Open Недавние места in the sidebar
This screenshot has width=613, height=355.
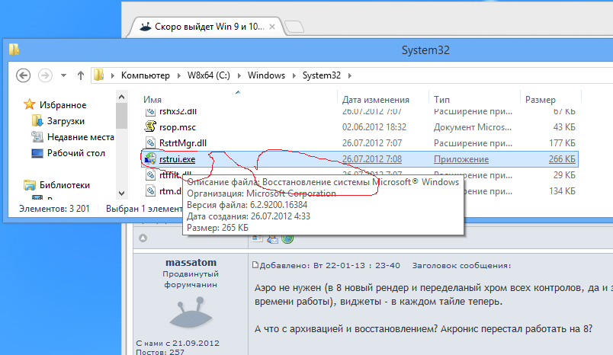(81, 137)
